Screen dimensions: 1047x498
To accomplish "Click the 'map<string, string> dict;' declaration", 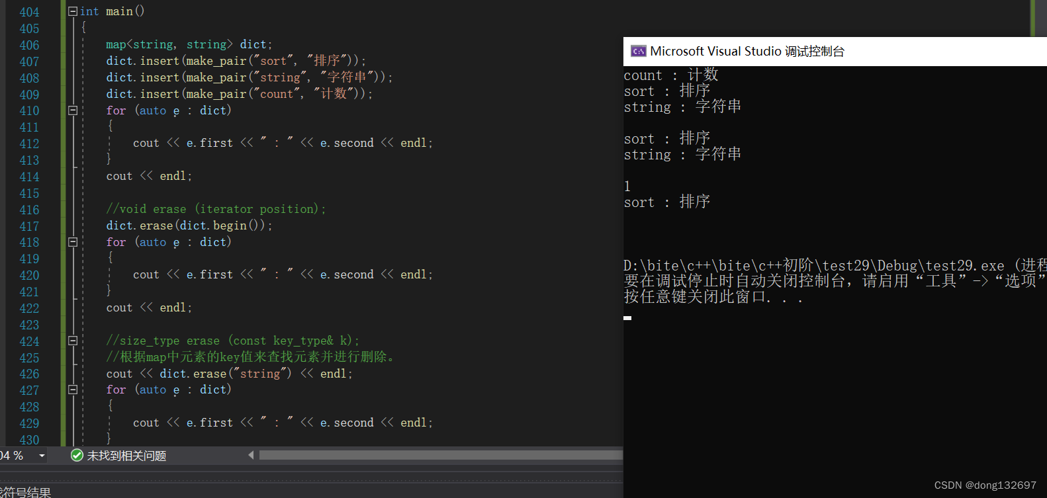I will click(189, 44).
